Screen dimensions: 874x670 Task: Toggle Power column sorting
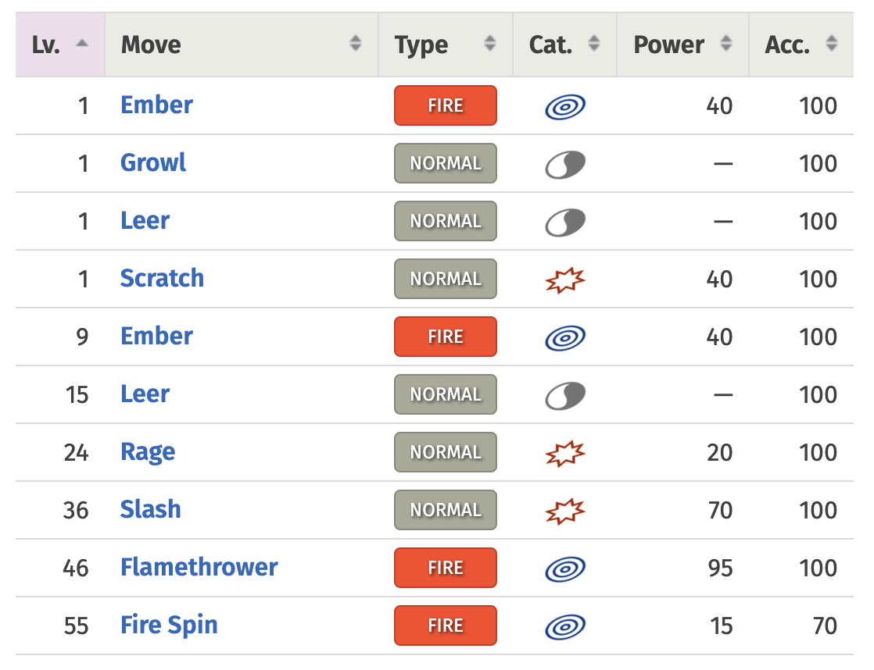click(x=726, y=45)
